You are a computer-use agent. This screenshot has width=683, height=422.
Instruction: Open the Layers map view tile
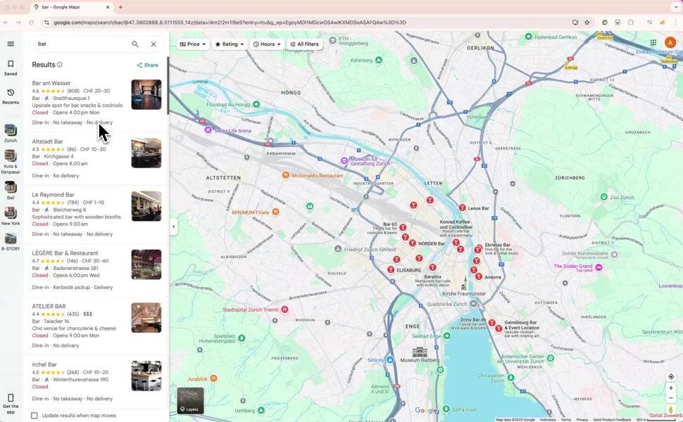tap(190, 400)
